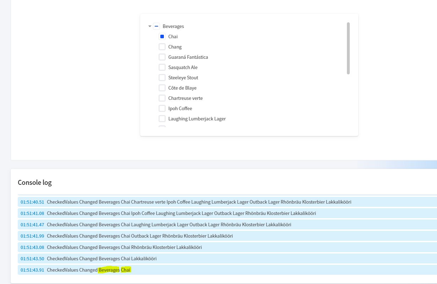Click timestamp 01:51:40.51 in console log
Image resolution: width=437 pixels, height=284 pixels.
point(32,201)
